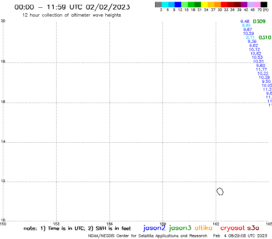Select the 9.36 wave height value
This screenshot has width=272, height=239.
point(252,42)
